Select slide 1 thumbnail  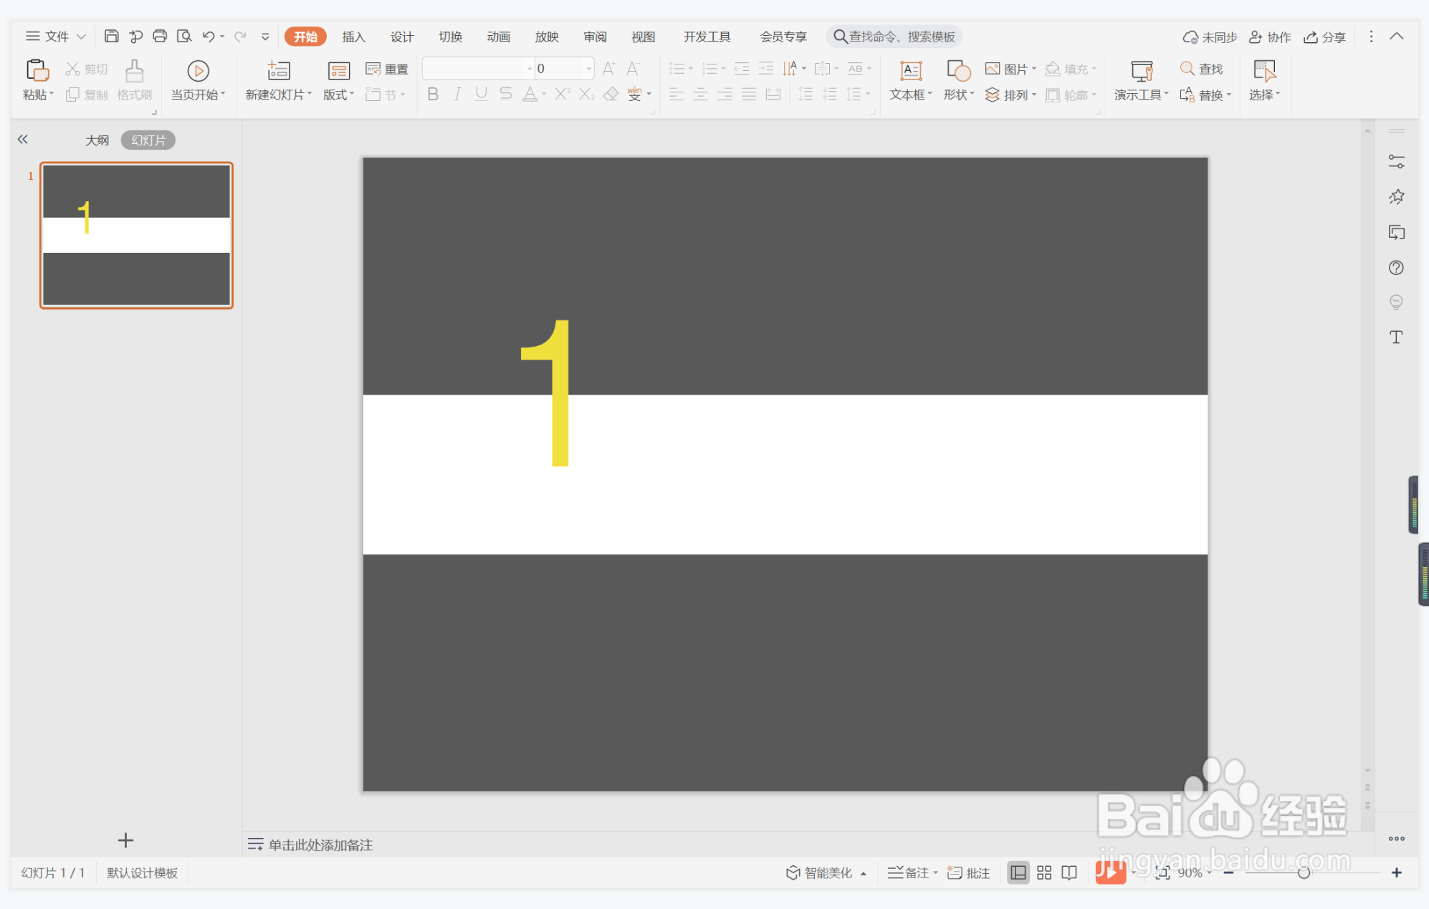coord(136,236)
